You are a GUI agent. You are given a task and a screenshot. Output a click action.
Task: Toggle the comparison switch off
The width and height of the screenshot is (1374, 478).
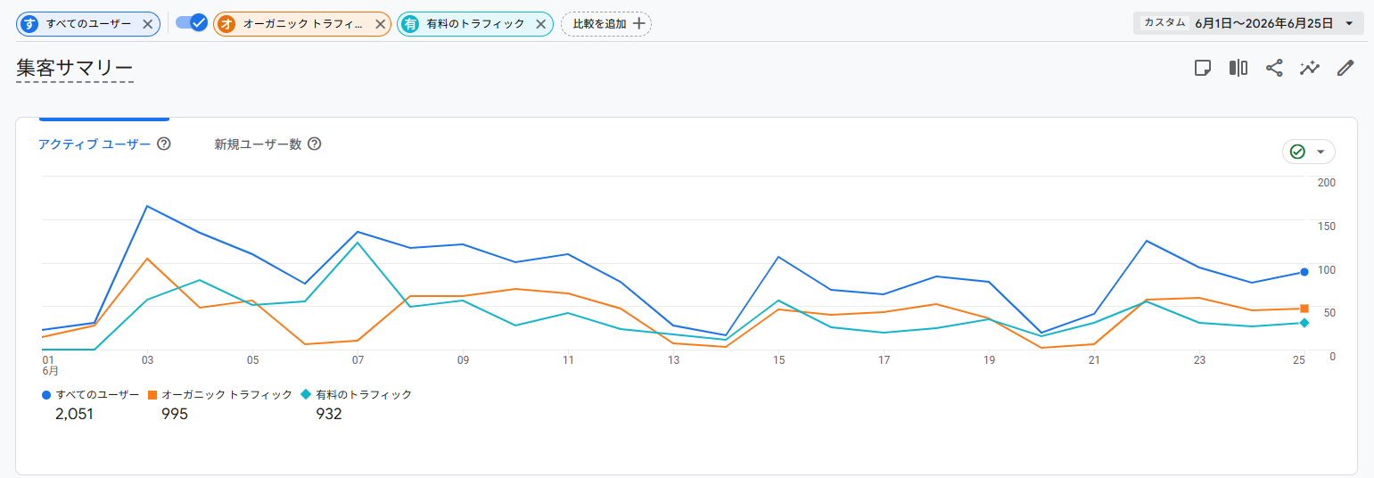tap(191, 23)
